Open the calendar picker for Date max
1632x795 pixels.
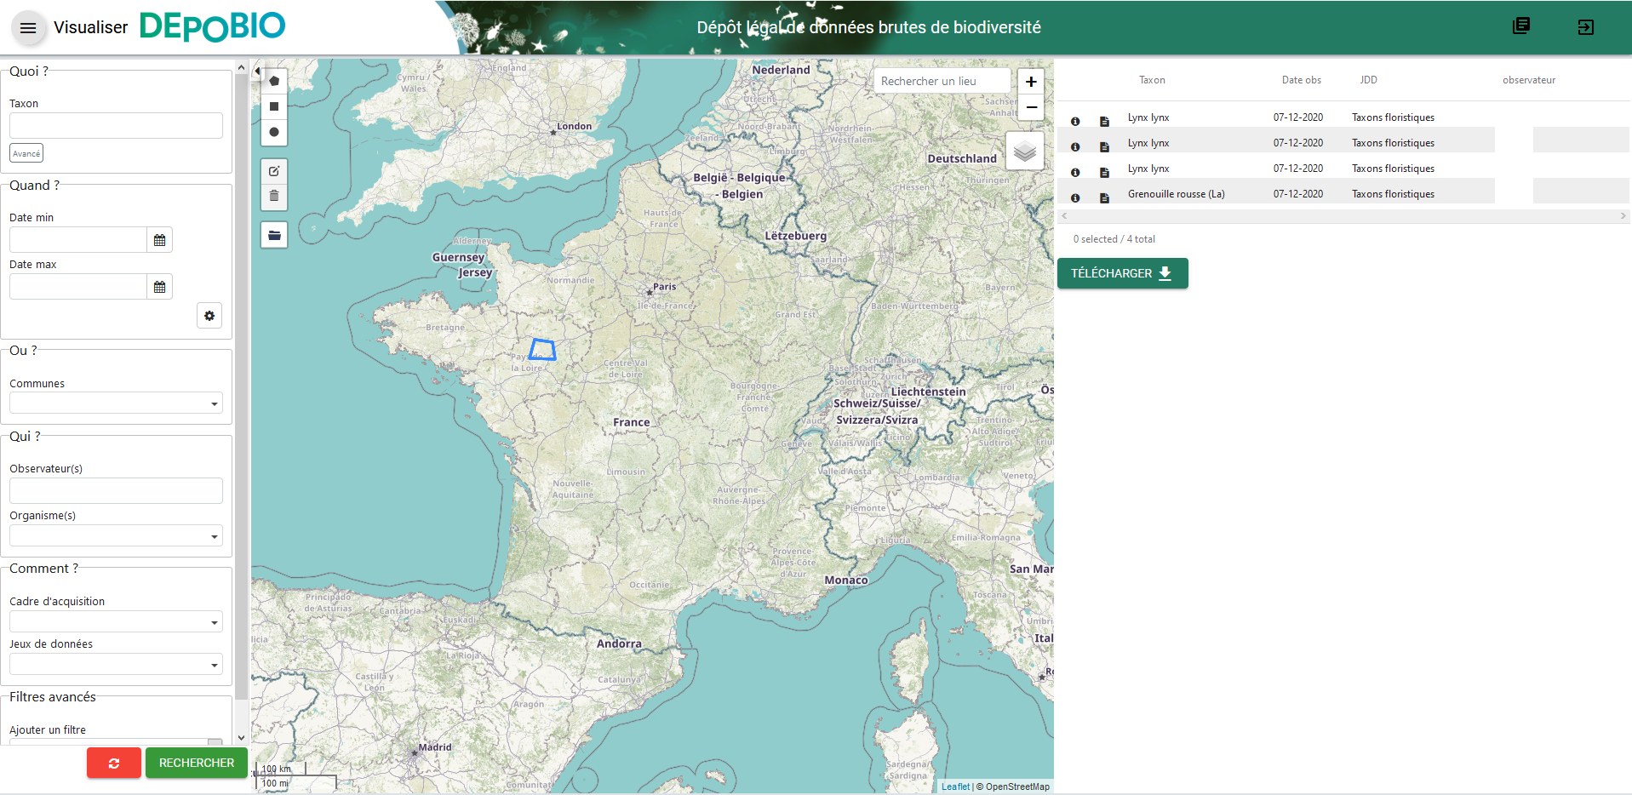(x=159, y=287)
